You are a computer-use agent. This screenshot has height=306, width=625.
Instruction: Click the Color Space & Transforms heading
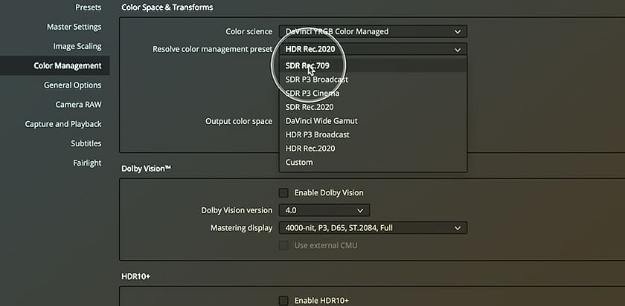(x=167, y=7)
